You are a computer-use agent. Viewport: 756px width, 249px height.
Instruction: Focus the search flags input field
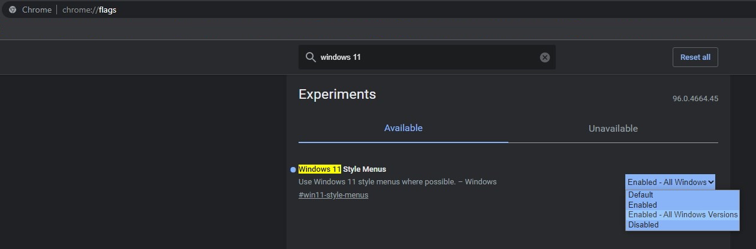click(x=426, y=57)
